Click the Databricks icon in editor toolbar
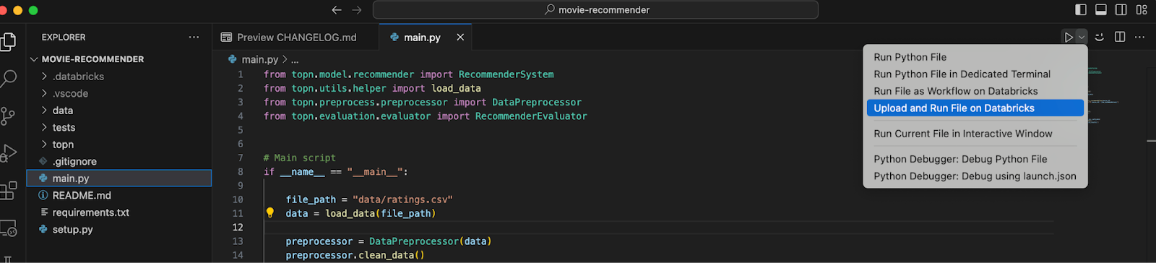The height and width of the screenshot is (263, 1156). pos(1100,37)
